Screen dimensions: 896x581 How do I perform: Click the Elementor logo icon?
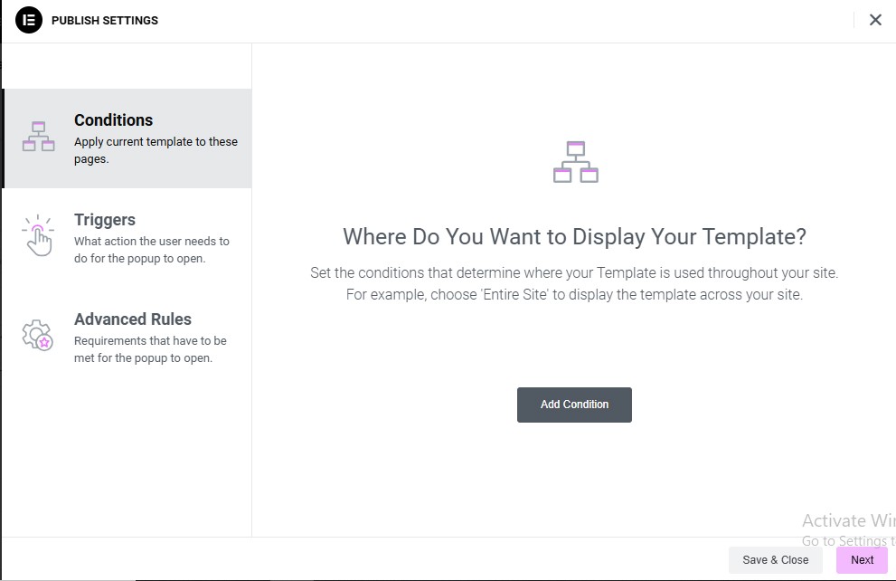coord(29,20)
